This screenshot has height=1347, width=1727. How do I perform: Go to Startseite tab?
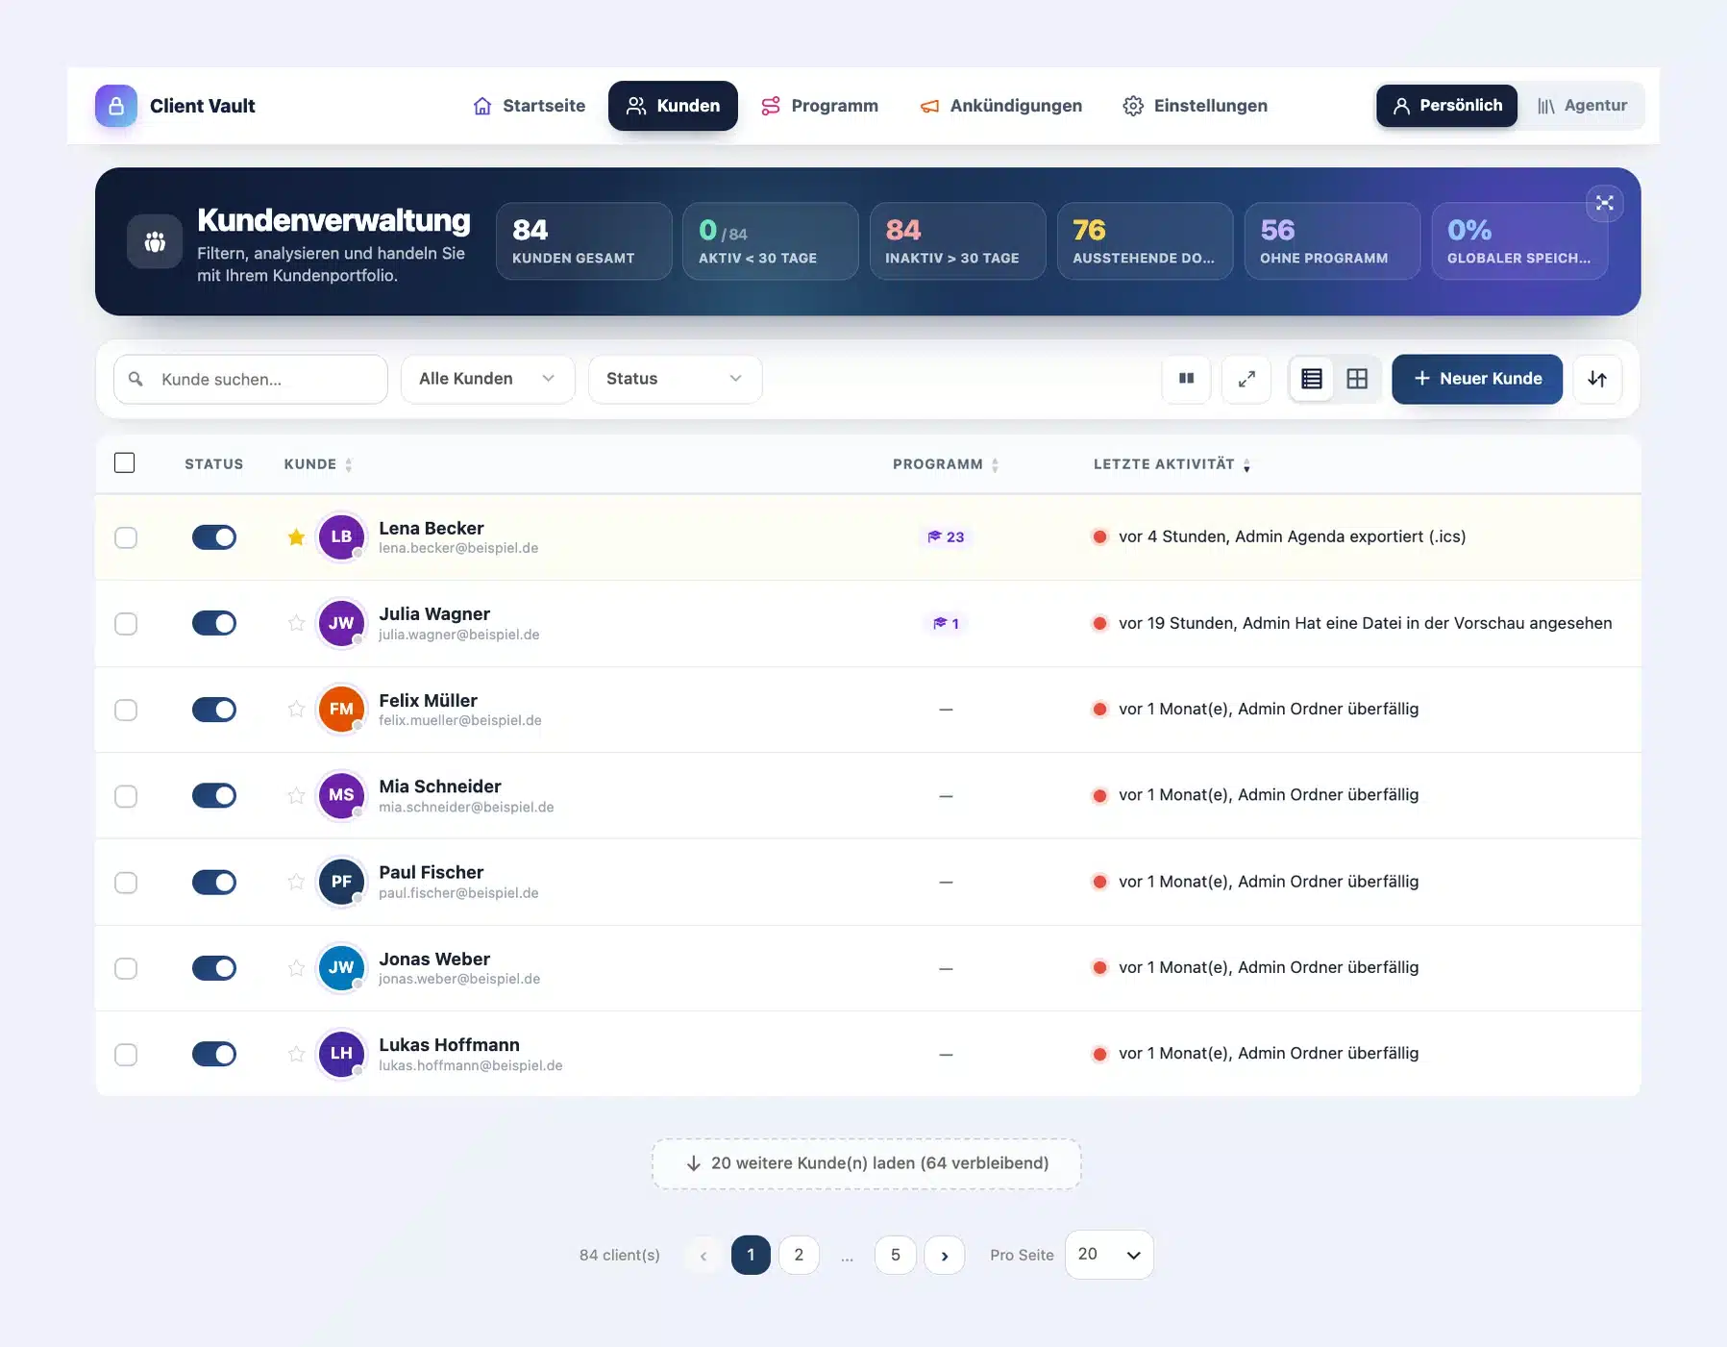pyautogui.click(x=529, y=106)
